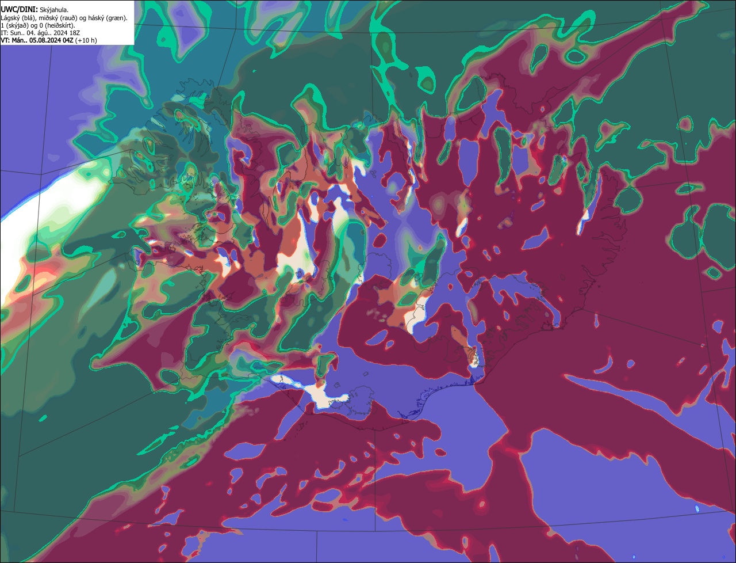Click the bold 'UWC/DINI:' title label
This screenshot has width=736, height=563.
pyautogui.click(x=20, y=10)
